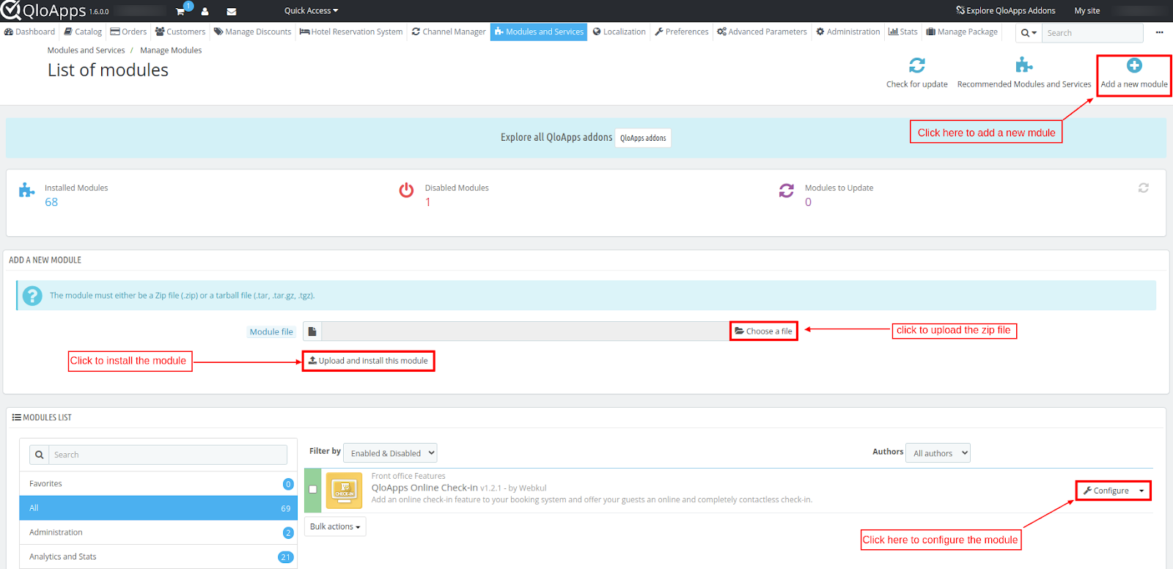The height and width of the screenshot is (569, 1173).
Task: Open Channel Manager menu
Action: pyautogui.click(x=449, y=32)
